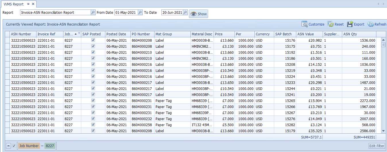Image resolution: width=387 pixels, height=152 pixels.
Task: Select the SAP Batch cell 15224
Action: pyautogui.click(x=285, y=76)
